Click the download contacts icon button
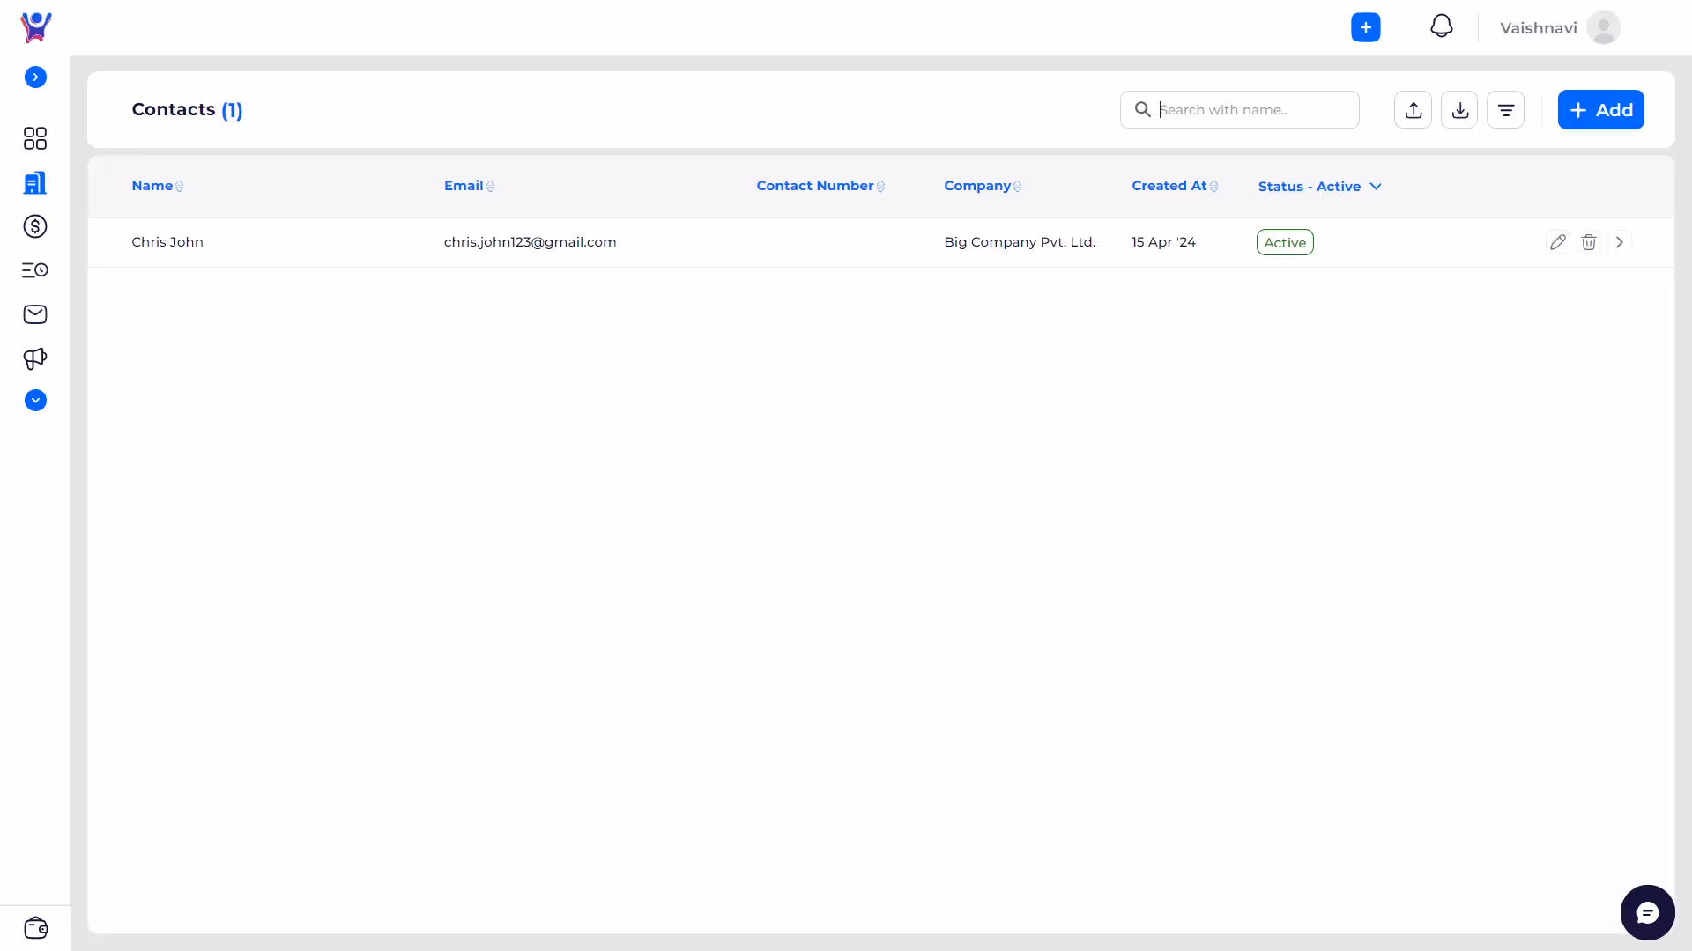The width and height of the screenshot is (1692, 951). click(x=1459, y=110)
